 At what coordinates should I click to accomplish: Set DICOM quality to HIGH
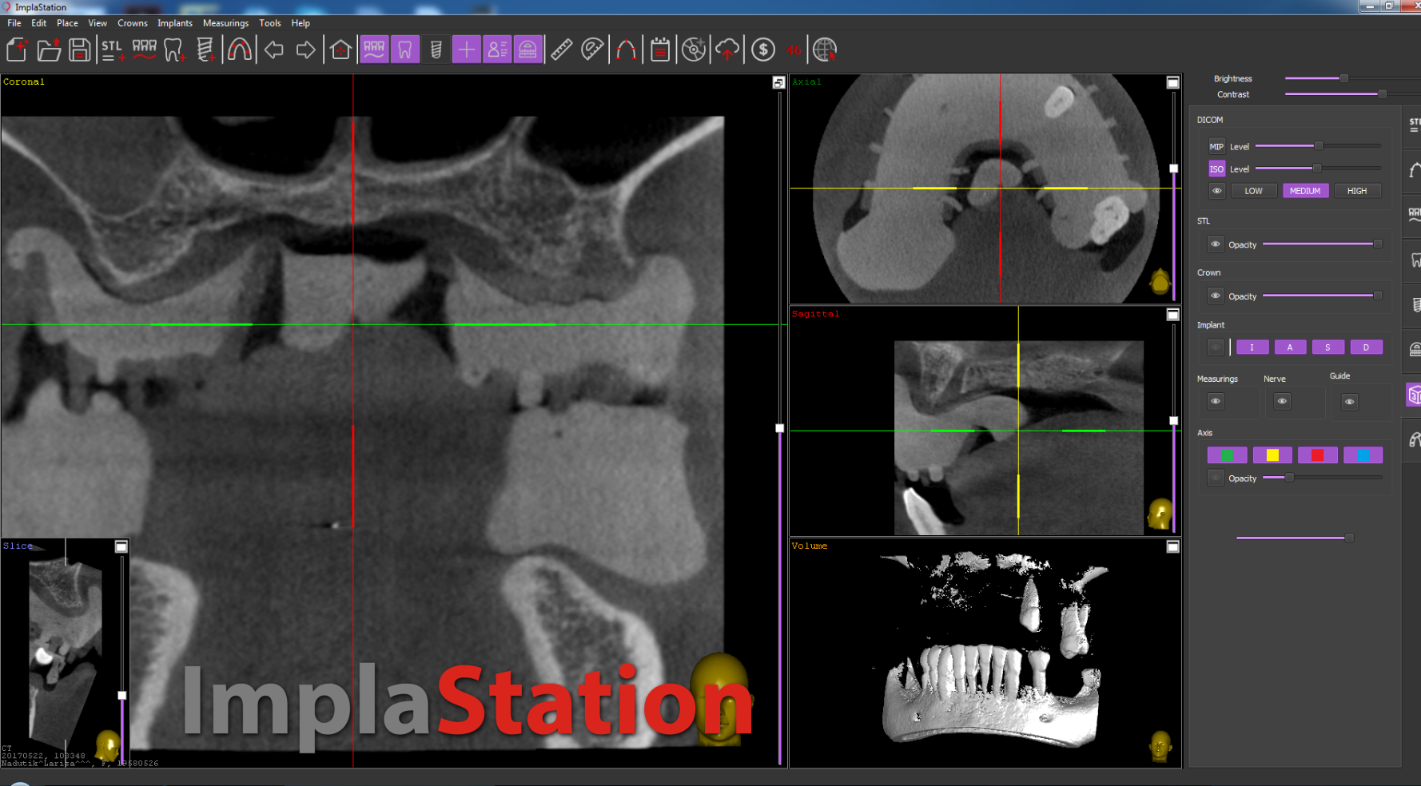point(1357,191)
